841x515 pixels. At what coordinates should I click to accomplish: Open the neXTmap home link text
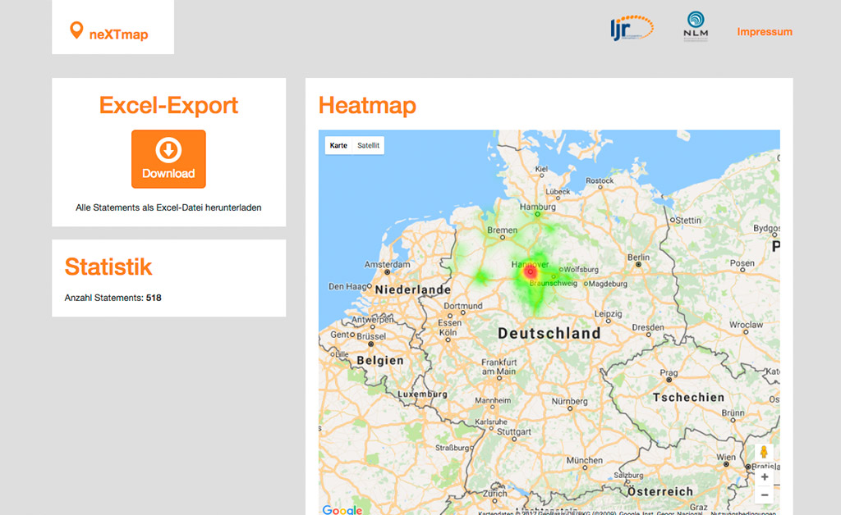pos(118,34)
